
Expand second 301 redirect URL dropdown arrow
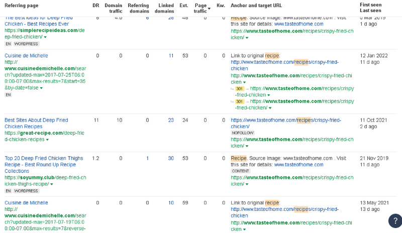point(270,108)
